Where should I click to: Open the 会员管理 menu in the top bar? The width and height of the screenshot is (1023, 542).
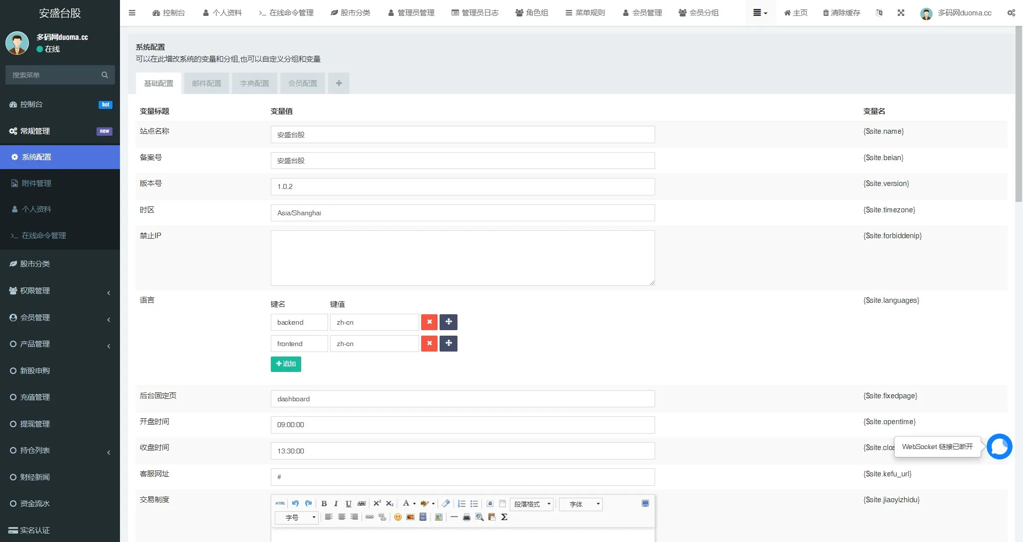click(642, 12)
